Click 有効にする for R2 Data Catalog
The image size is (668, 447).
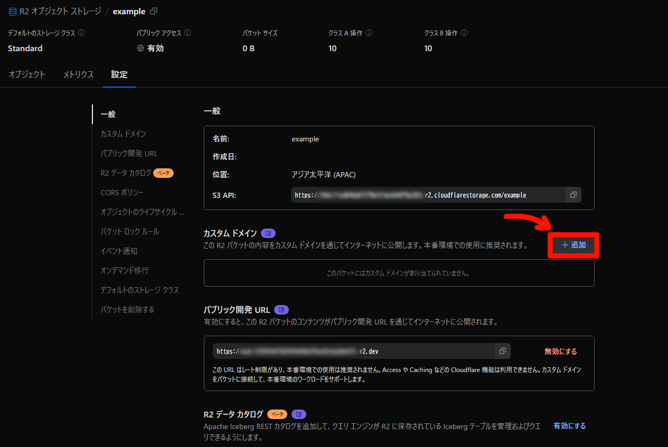click(x=570, y=425)
